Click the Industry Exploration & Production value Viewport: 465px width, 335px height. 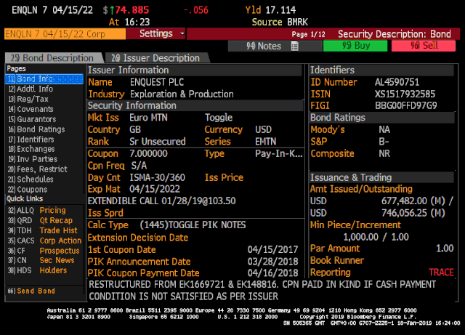[x=182, y=94]
